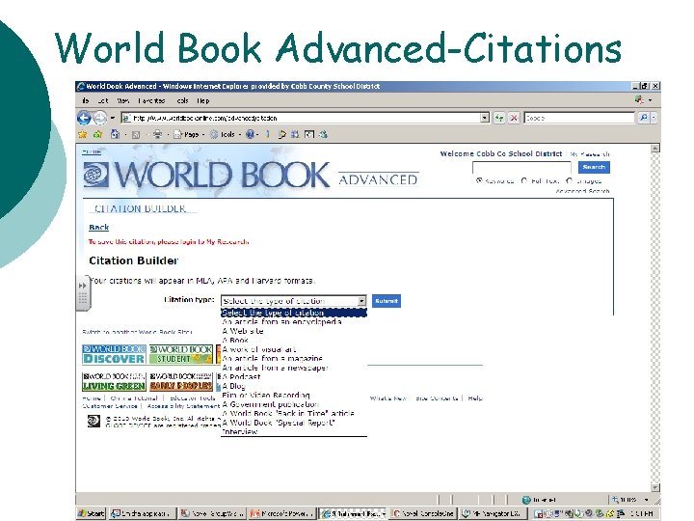Open the Living Green site logo
Image resolution: width=694 pixels, height=521 pixels.
point(114,381)
